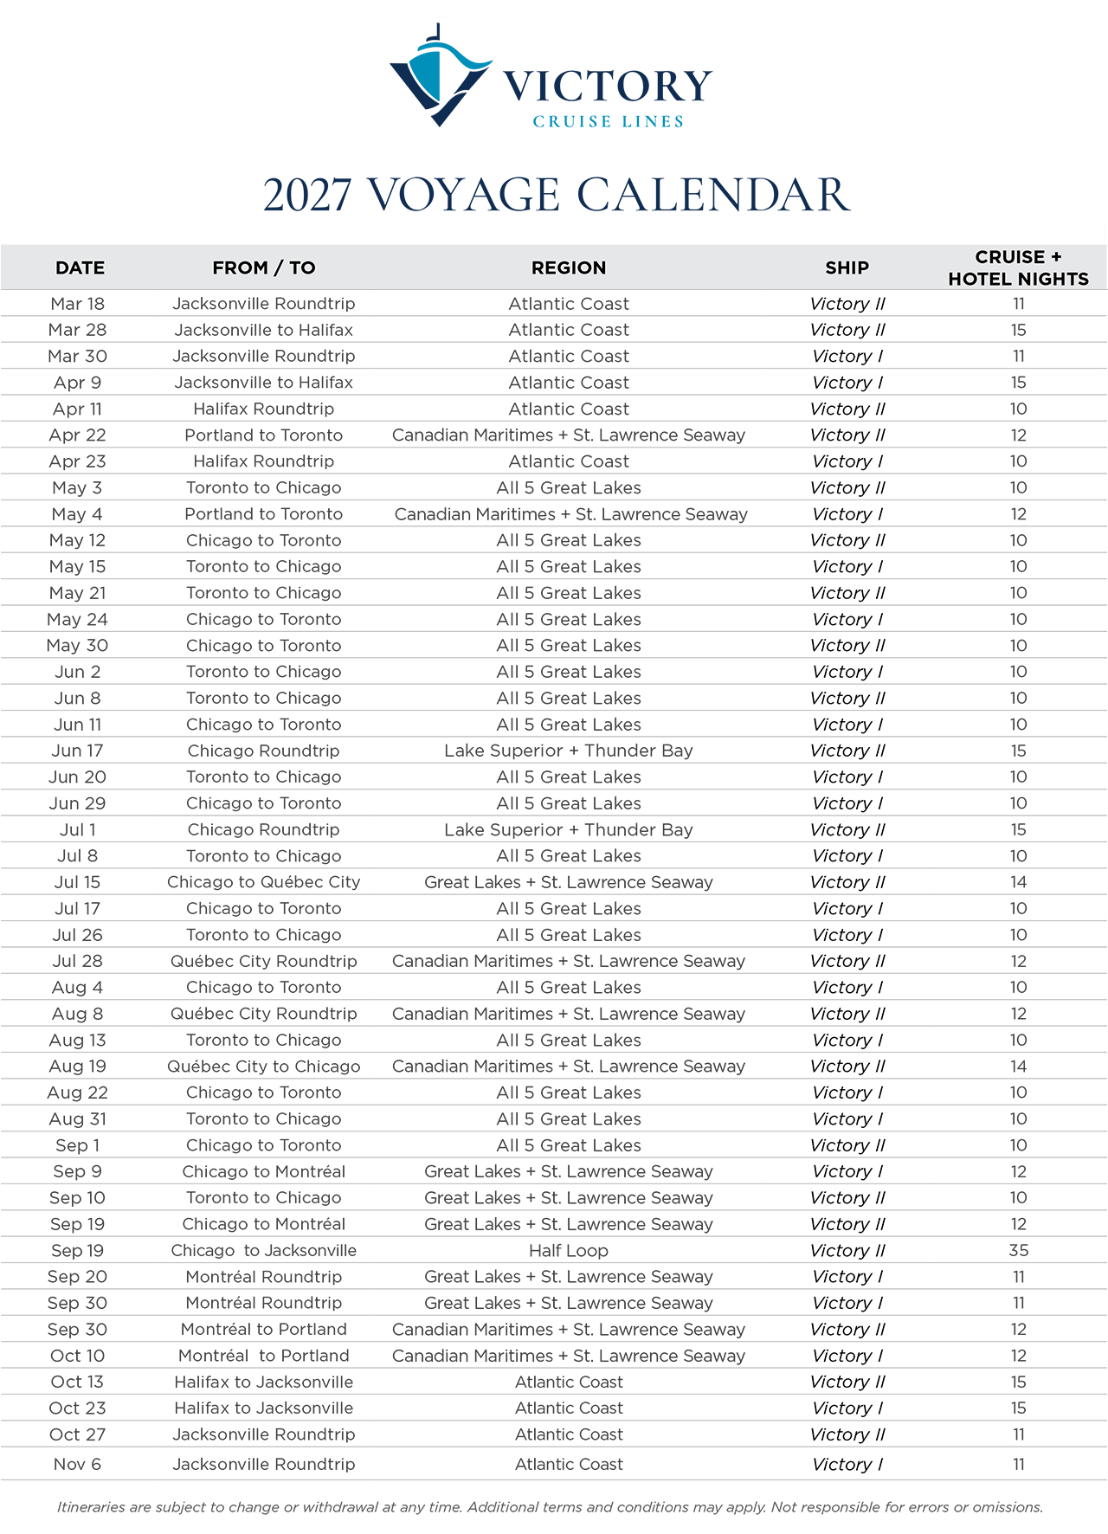Select the Apr 22 date cell
This screenshot has width=1108, height=1534.
[77, 435]
